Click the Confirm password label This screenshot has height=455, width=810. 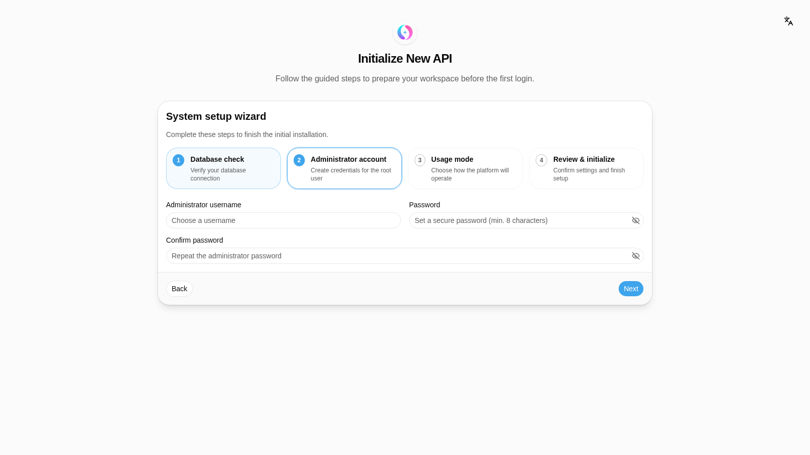click(194, 240)
